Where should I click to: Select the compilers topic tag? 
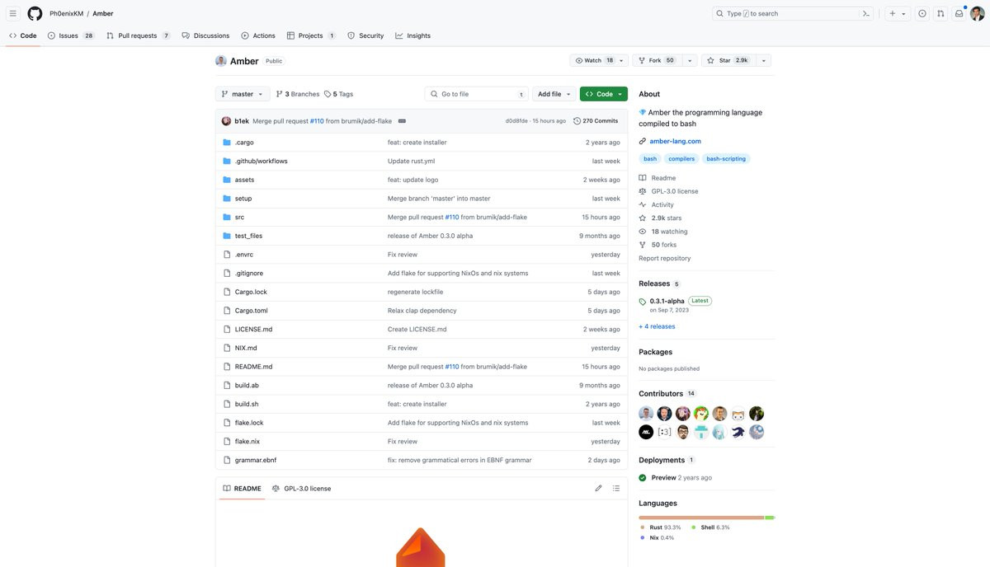click(x=681, y=158)
